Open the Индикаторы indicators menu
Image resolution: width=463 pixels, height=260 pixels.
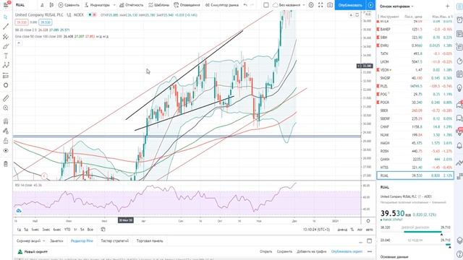coord(97,5)
